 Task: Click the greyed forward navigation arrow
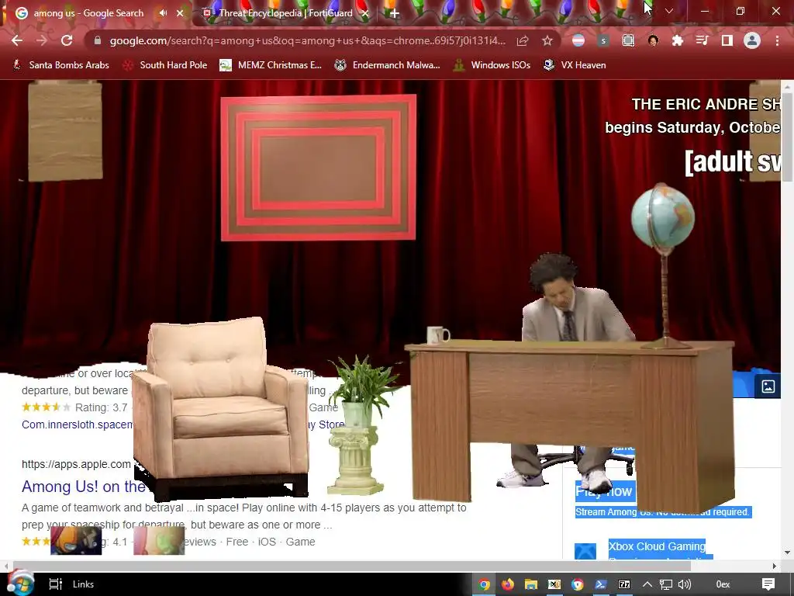[42, 40]
